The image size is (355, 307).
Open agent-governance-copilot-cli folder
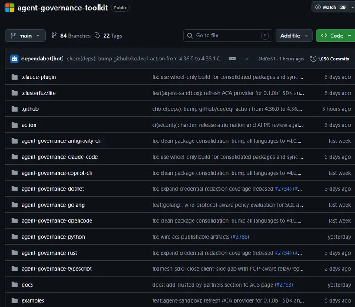click(57, 173)
